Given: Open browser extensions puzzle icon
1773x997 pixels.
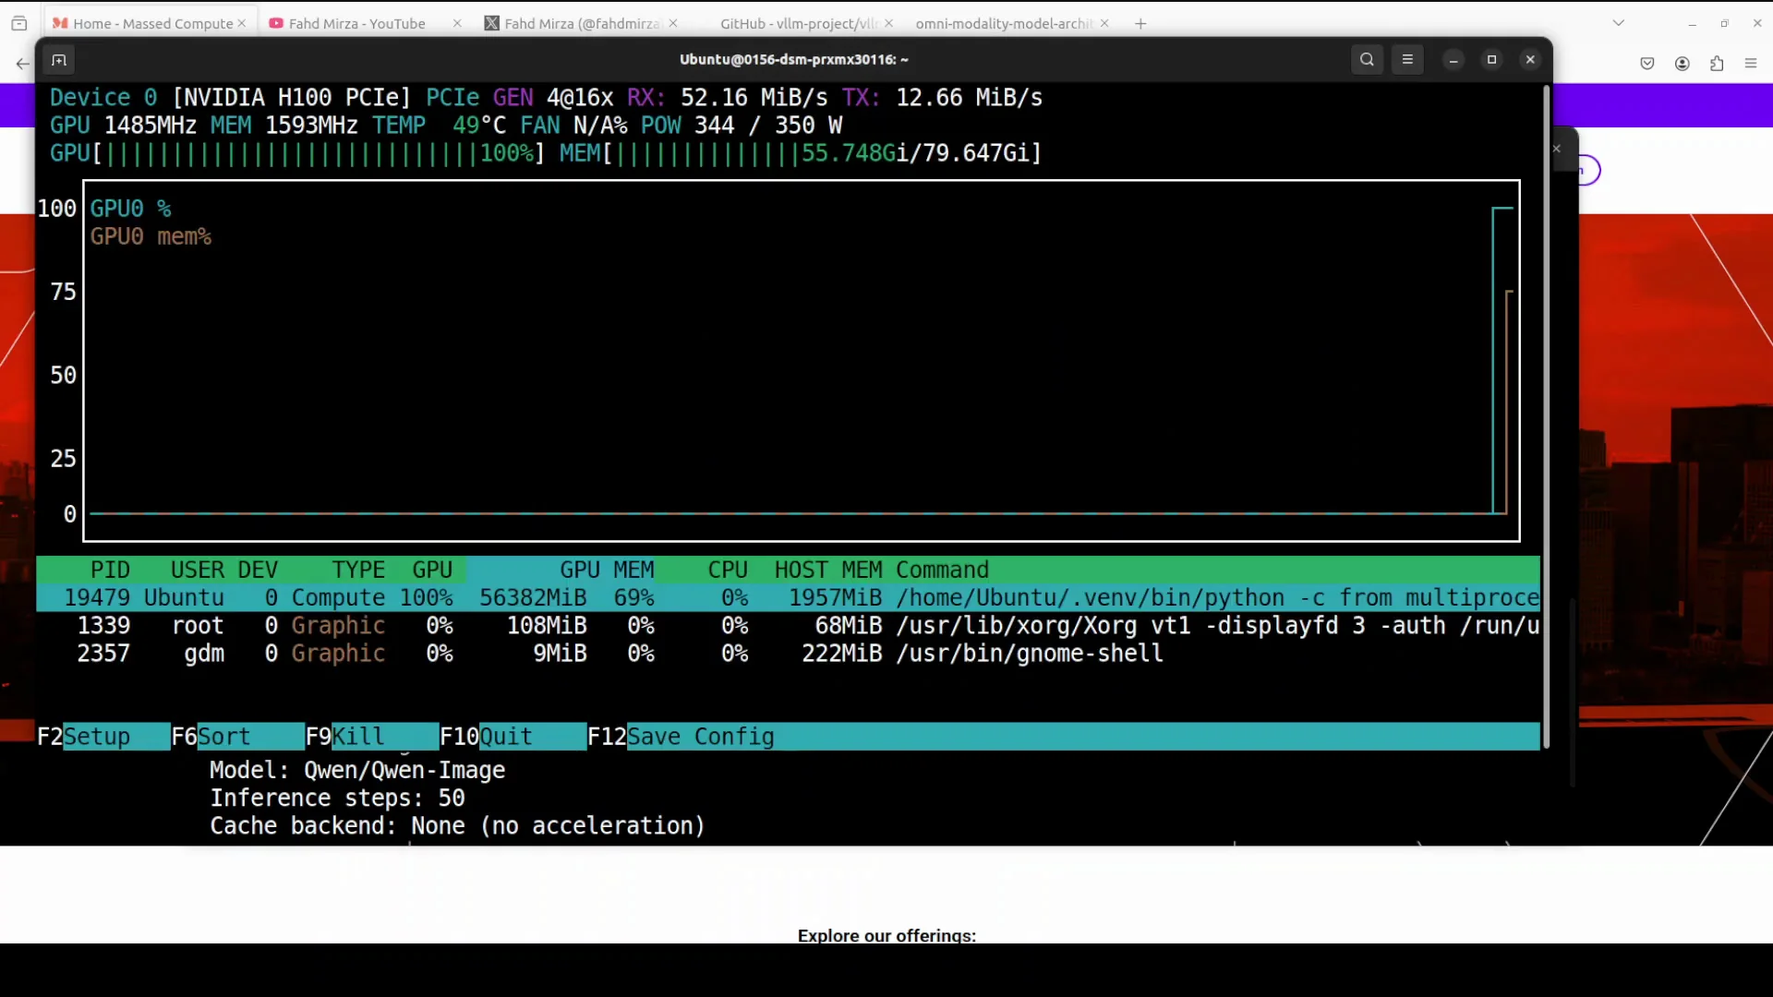Looking at the screenshot, I should pos(1717,64).
